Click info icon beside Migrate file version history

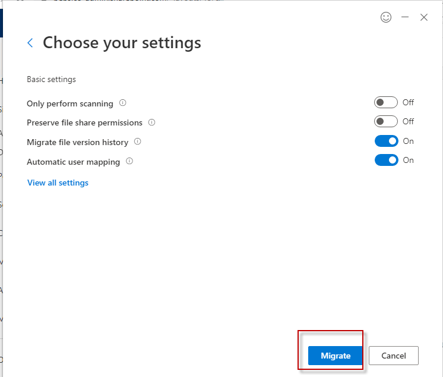click(138, 142)
